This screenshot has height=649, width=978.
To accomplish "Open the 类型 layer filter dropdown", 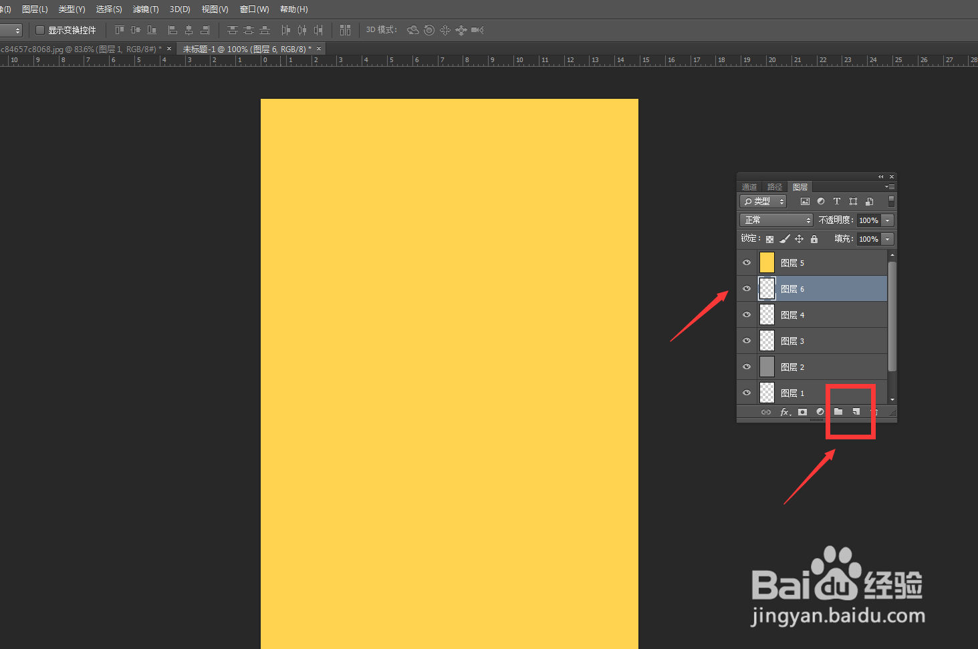I will pos(763,201).
